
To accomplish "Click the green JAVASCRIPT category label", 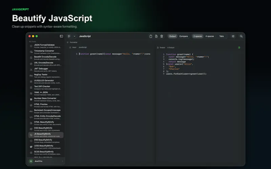I will pyautogui.click(x=20, y=9).
